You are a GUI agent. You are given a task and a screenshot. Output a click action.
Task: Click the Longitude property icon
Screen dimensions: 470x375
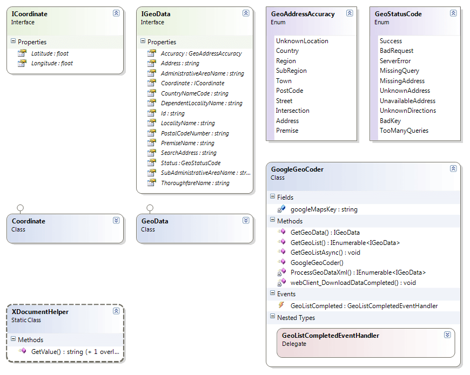[x=22, y=63]
